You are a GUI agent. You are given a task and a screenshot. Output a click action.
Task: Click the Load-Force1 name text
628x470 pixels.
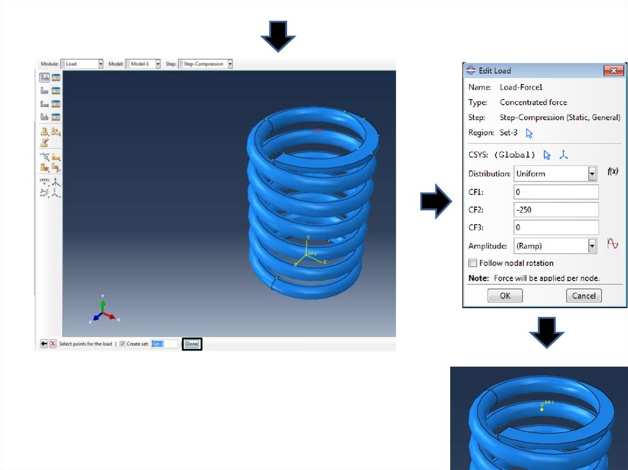click(x=521, y=87)
